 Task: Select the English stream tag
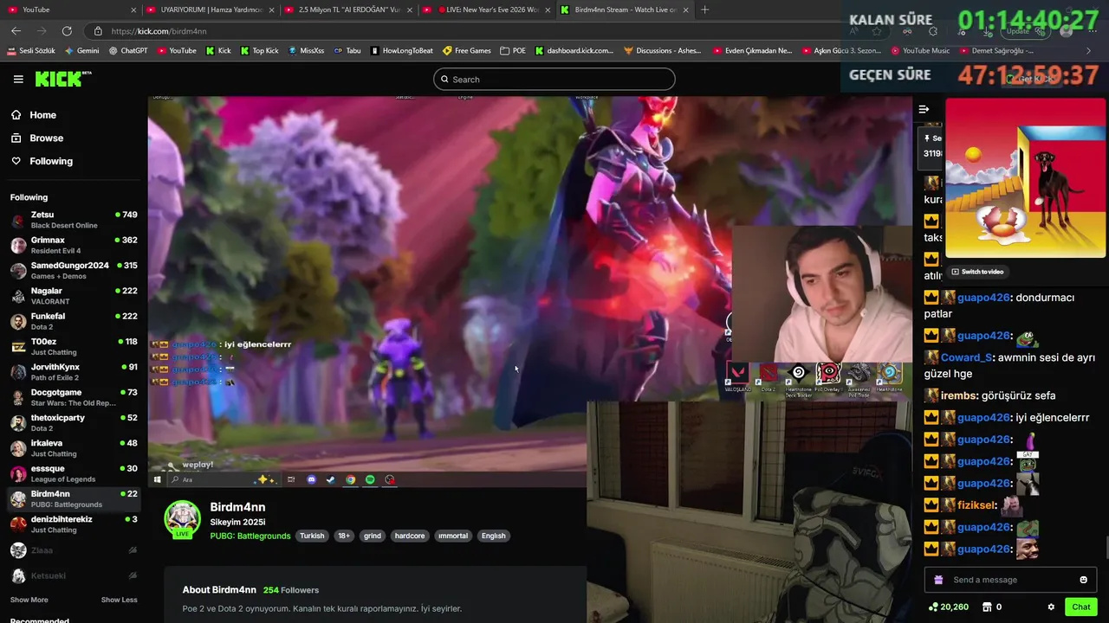(494, 536)
